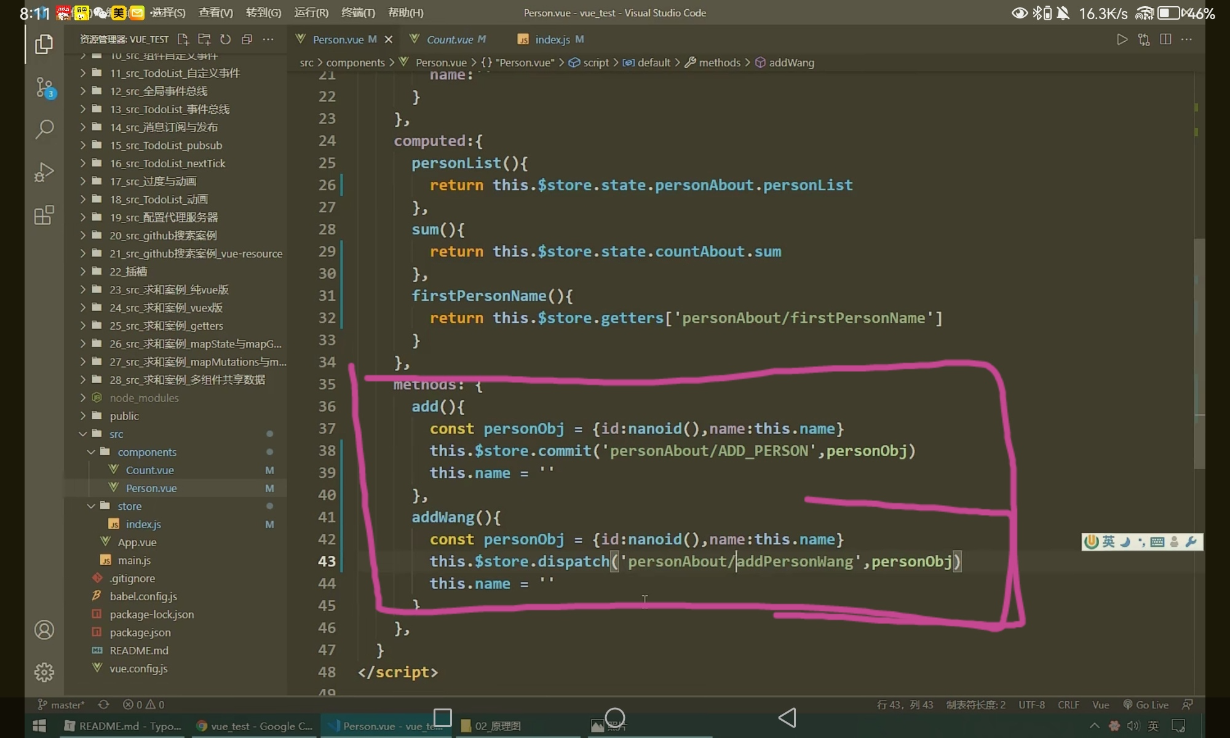Toggle Go Live server in status bar

point(1146,705)
